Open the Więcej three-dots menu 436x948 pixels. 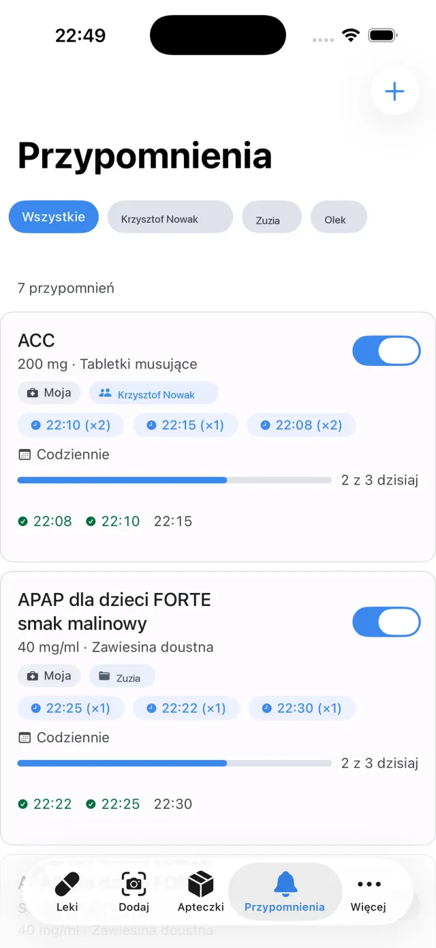tap(369, 892)
